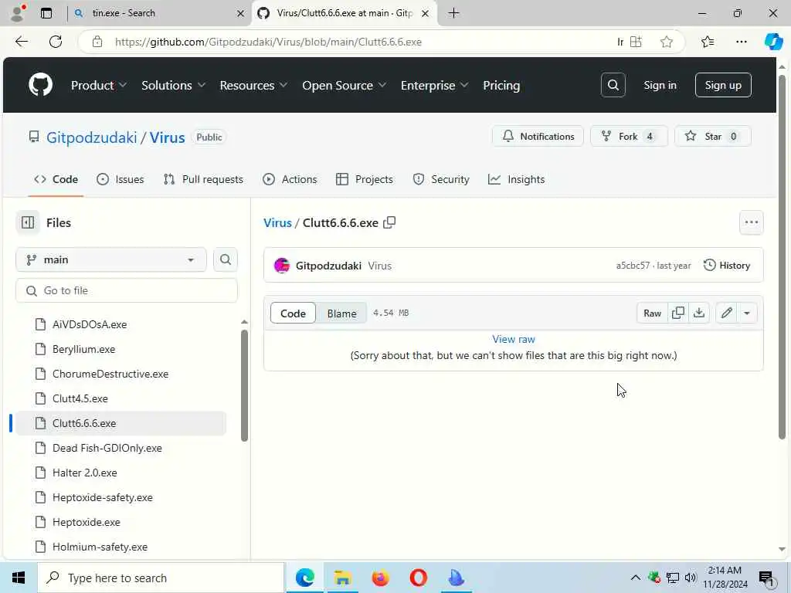The height and width of the screenshot is (593, 791).
Task: Add this page to favorites star
Action: [667, 42]
